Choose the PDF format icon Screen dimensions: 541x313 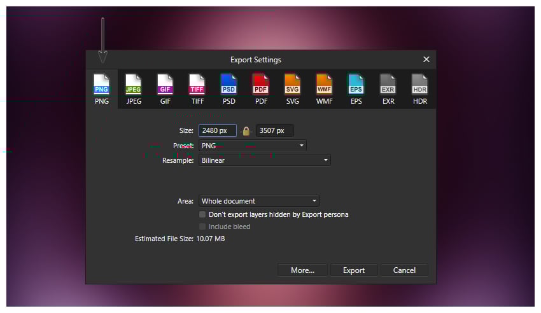coord(261,89)
